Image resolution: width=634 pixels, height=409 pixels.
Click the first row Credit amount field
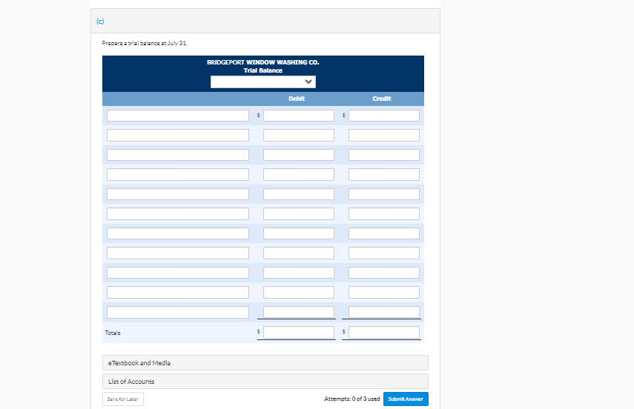click(x=384, y=116)
